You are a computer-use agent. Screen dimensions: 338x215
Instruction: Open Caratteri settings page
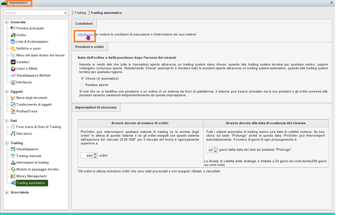pyautogui.click(x=23, y=62)
